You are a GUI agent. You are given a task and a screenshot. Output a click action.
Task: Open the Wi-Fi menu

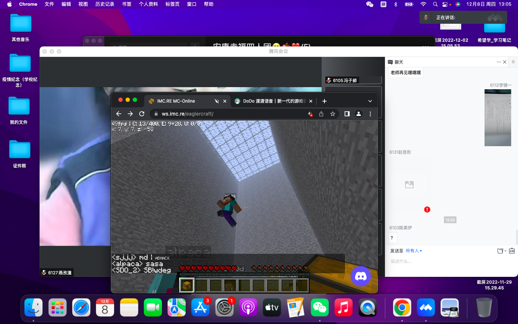pyautogui.click(x=423, y=4)
